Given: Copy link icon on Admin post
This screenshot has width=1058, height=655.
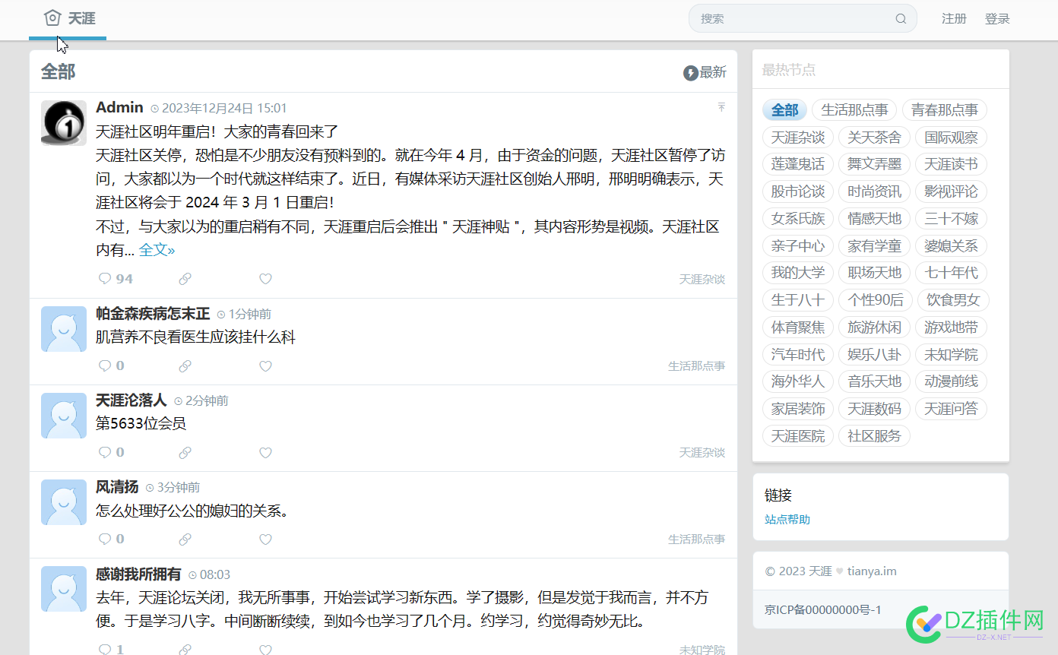Looking at the screenshot, I should (185, 279).
